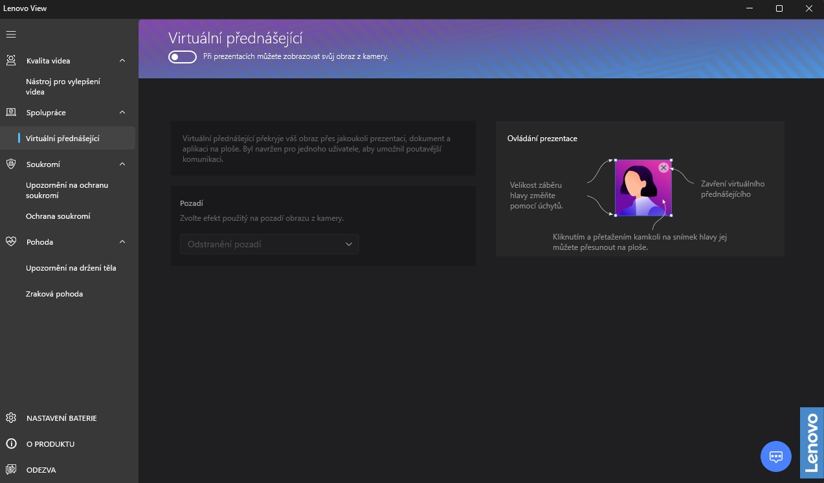This screenshot has height=483, width=824.
Task: Go to Ochrana soukromí page
Action: (58, 216)
